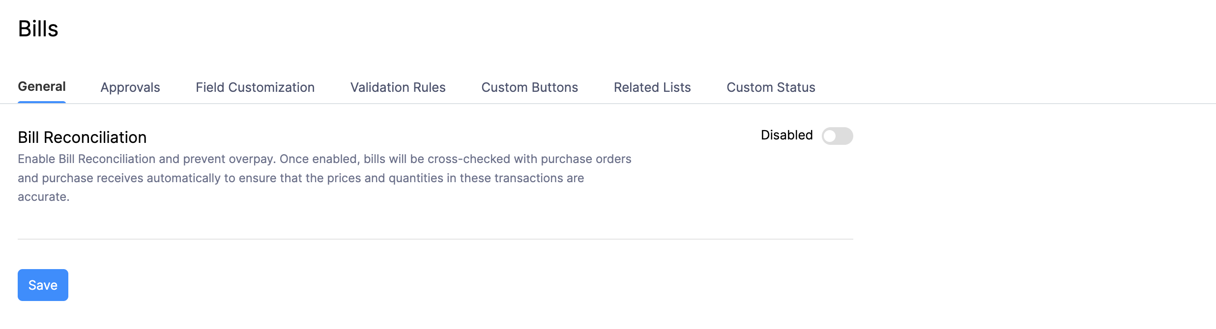
Task: Open the Field Customization tab
Action: 255,87
